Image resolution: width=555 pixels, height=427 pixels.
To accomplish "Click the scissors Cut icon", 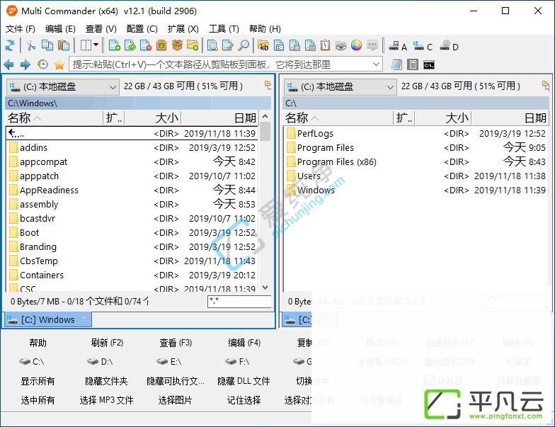I will pyautogui.click(x=30, y=45).
